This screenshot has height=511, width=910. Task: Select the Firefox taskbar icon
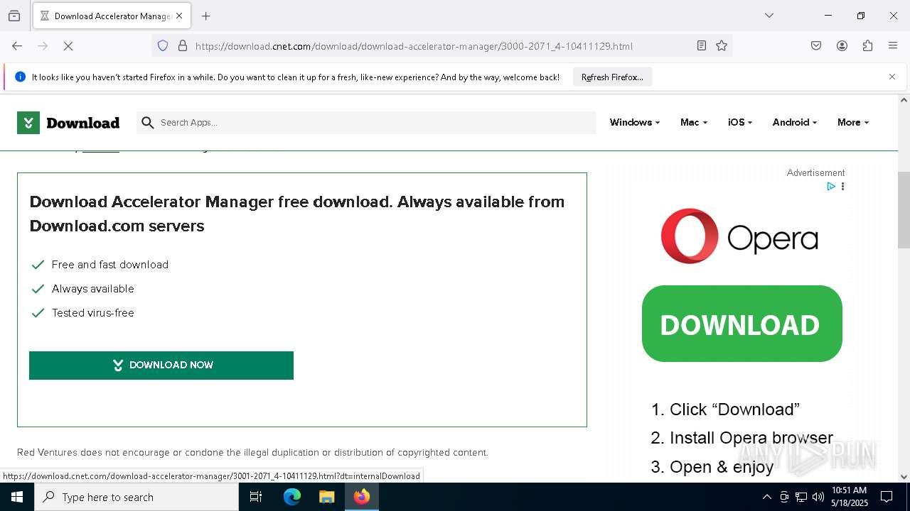click(362, 497)
